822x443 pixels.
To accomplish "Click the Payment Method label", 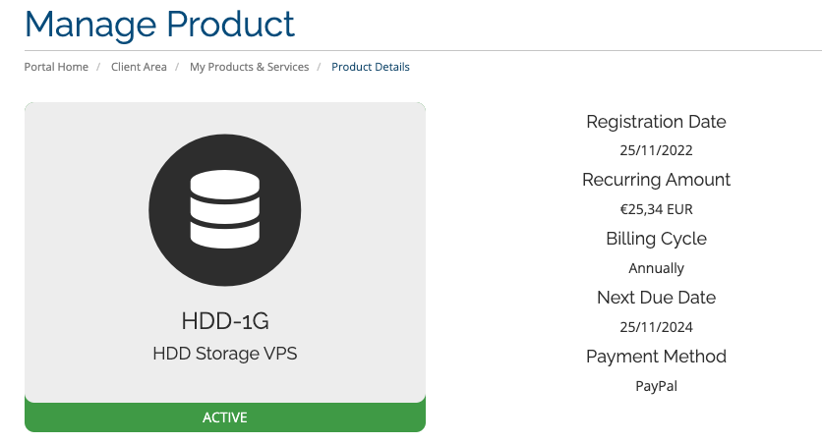I will (x=656, y=356).
